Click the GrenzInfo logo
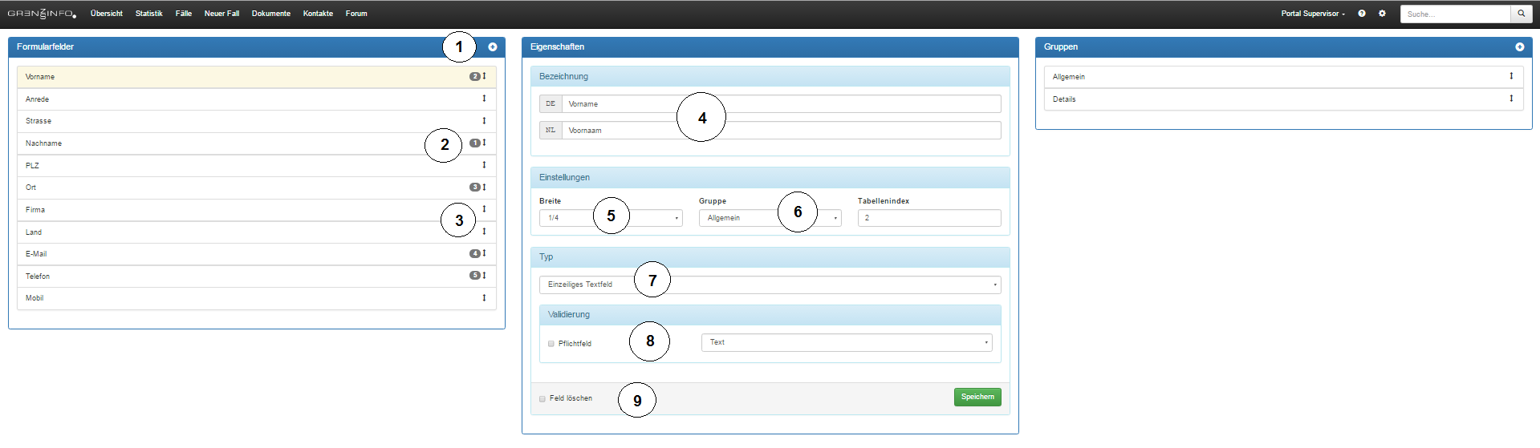This screenshot has height=448, width=1540. [x=42, y=14]
